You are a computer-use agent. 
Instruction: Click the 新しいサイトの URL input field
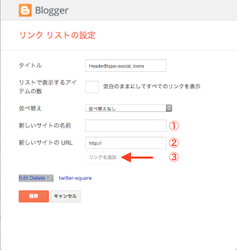(x=125, y=142)
